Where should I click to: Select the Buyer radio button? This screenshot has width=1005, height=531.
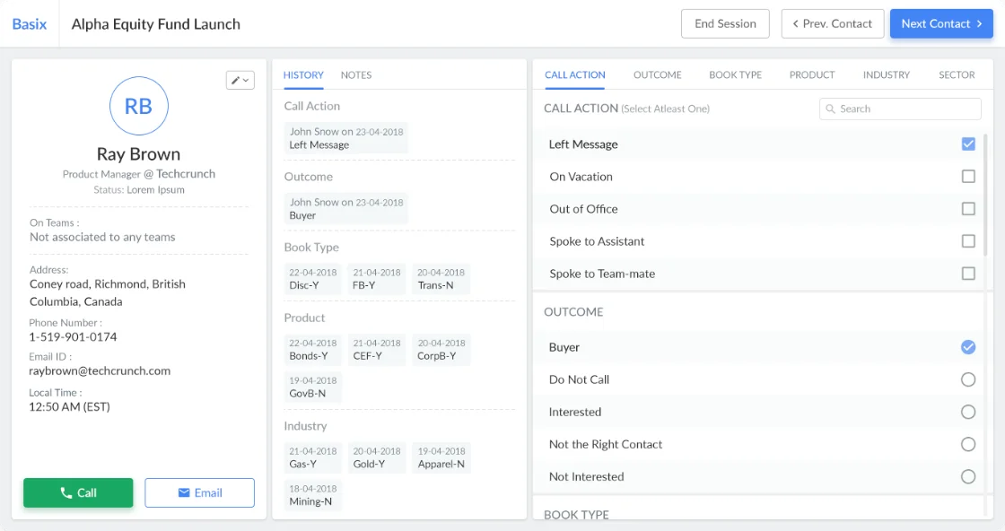[x=968, y=347]
